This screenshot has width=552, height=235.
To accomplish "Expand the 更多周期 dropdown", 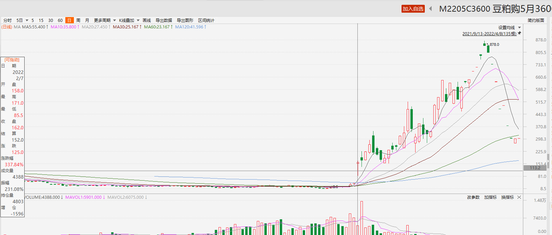I will (115, 21).
